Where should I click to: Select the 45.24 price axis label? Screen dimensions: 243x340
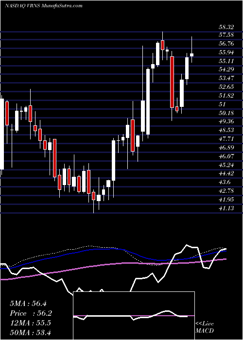point(226,165)
